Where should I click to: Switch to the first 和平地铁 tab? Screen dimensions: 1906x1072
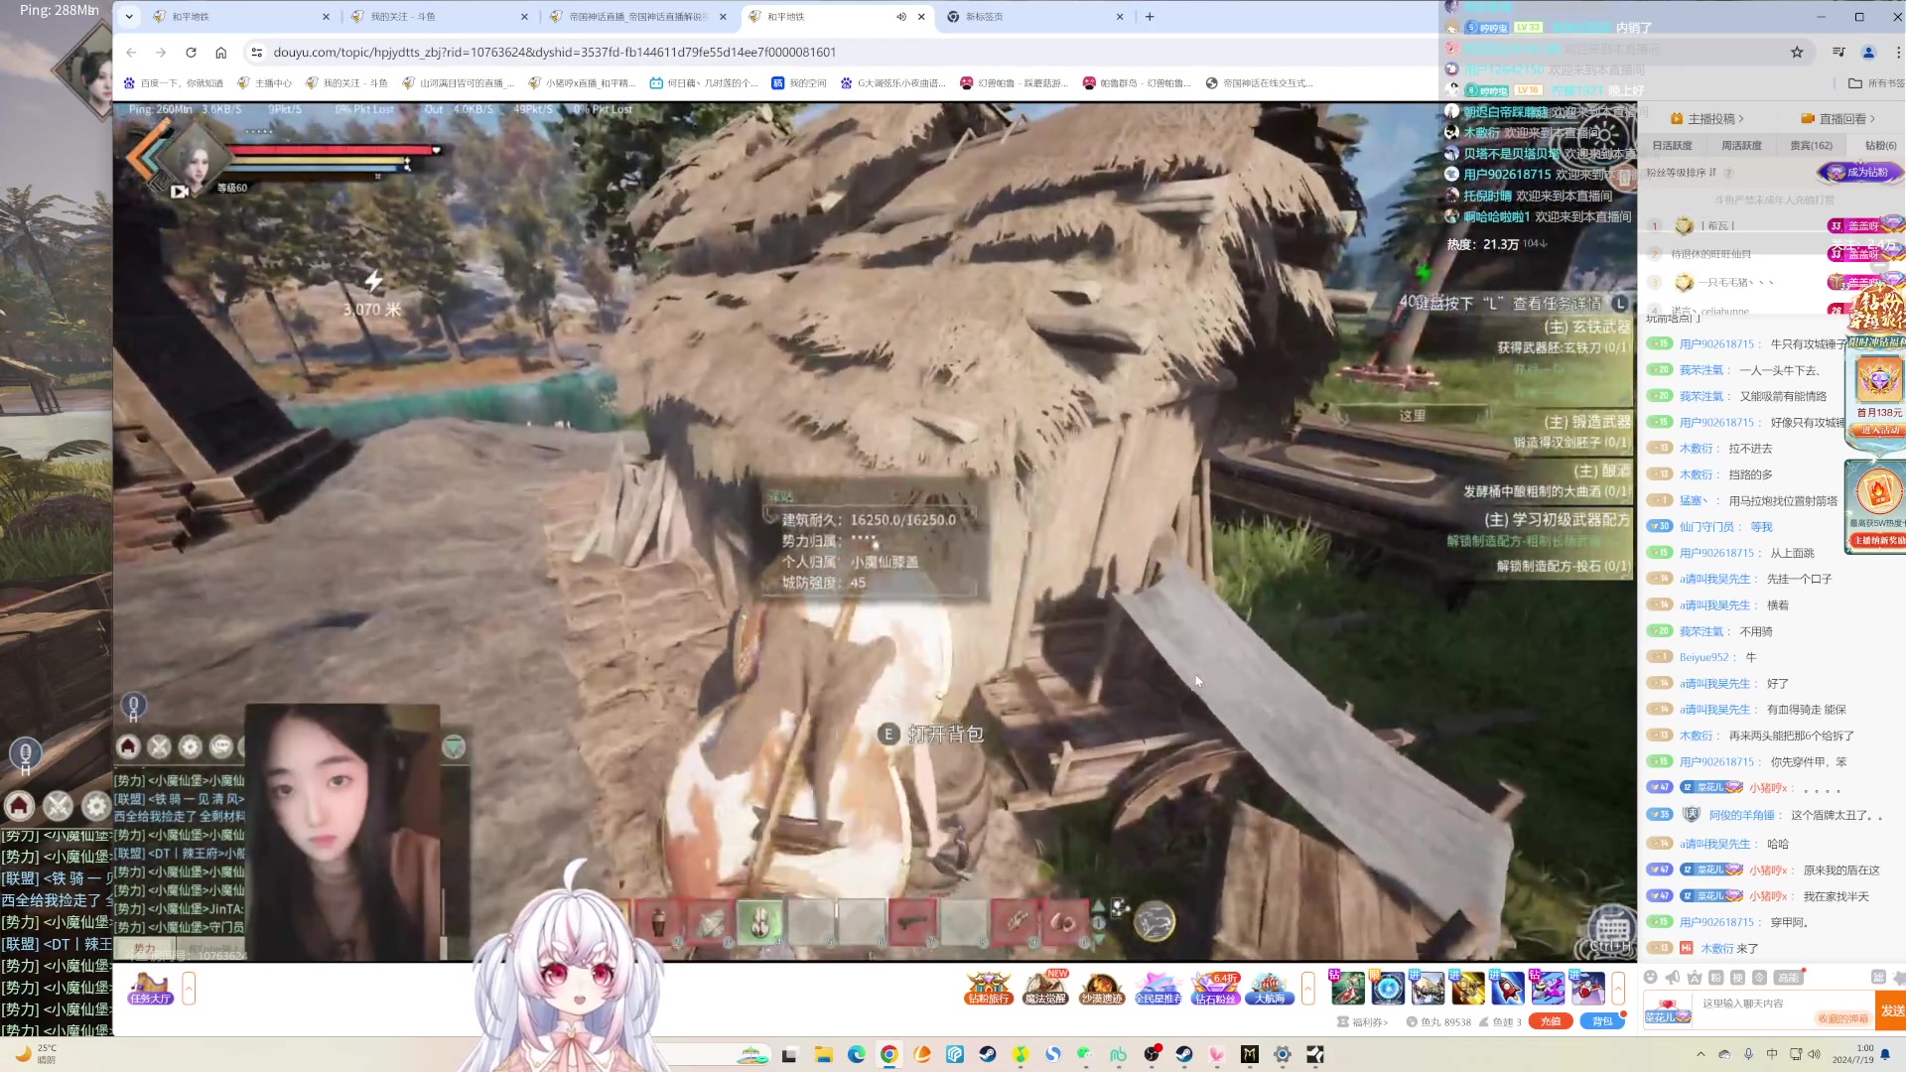[x=242, y=17]
